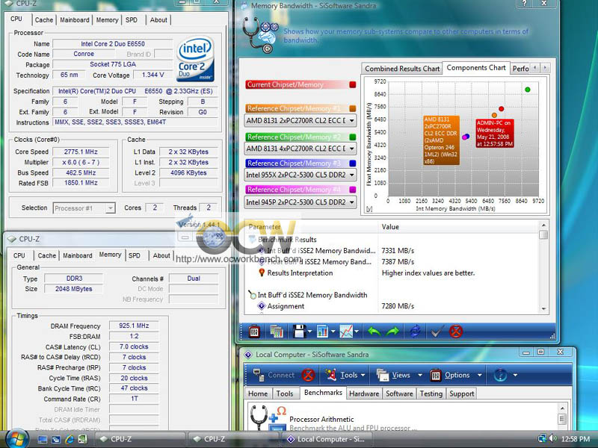598x448 pixels.
Task: Open Reference Chipset/Memory #2 dropdown
Action: [300, 149]
